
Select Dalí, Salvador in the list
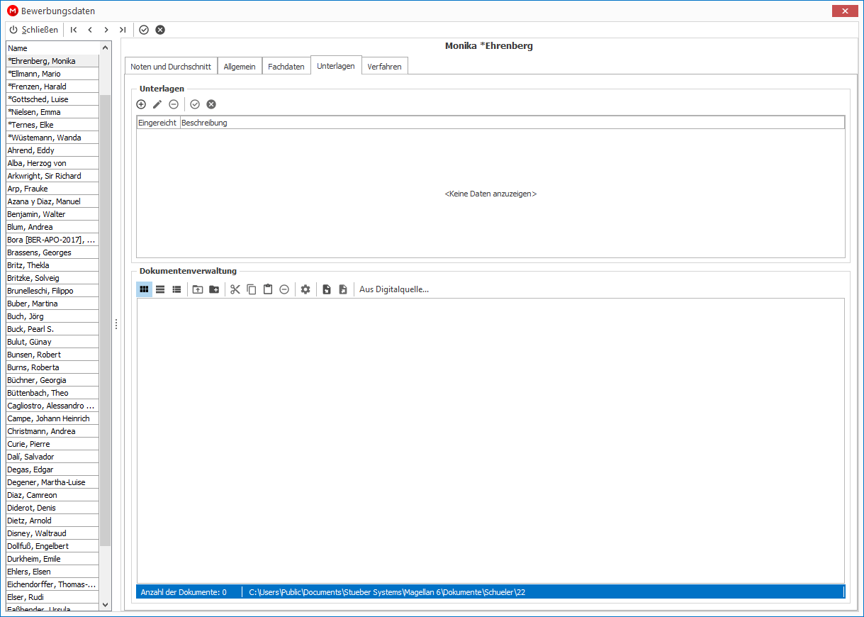(x=52, y=457)
